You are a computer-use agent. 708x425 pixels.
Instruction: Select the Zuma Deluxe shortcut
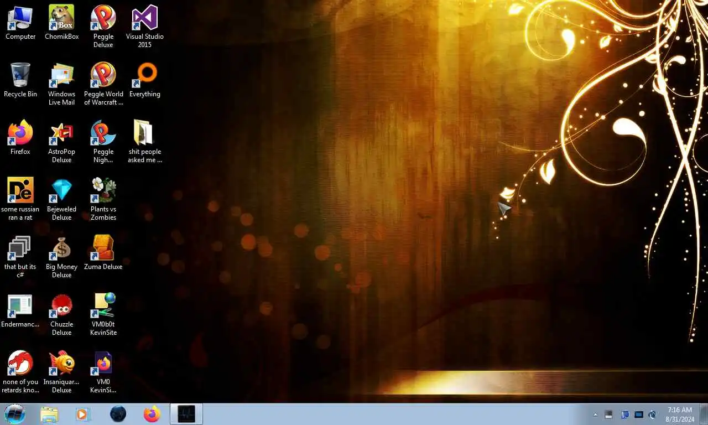[103, 253]
